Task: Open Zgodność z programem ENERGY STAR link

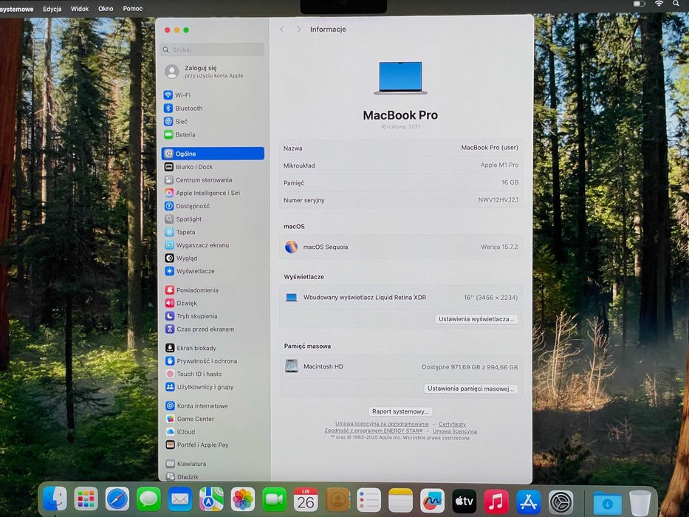Action: pos(374,431)
